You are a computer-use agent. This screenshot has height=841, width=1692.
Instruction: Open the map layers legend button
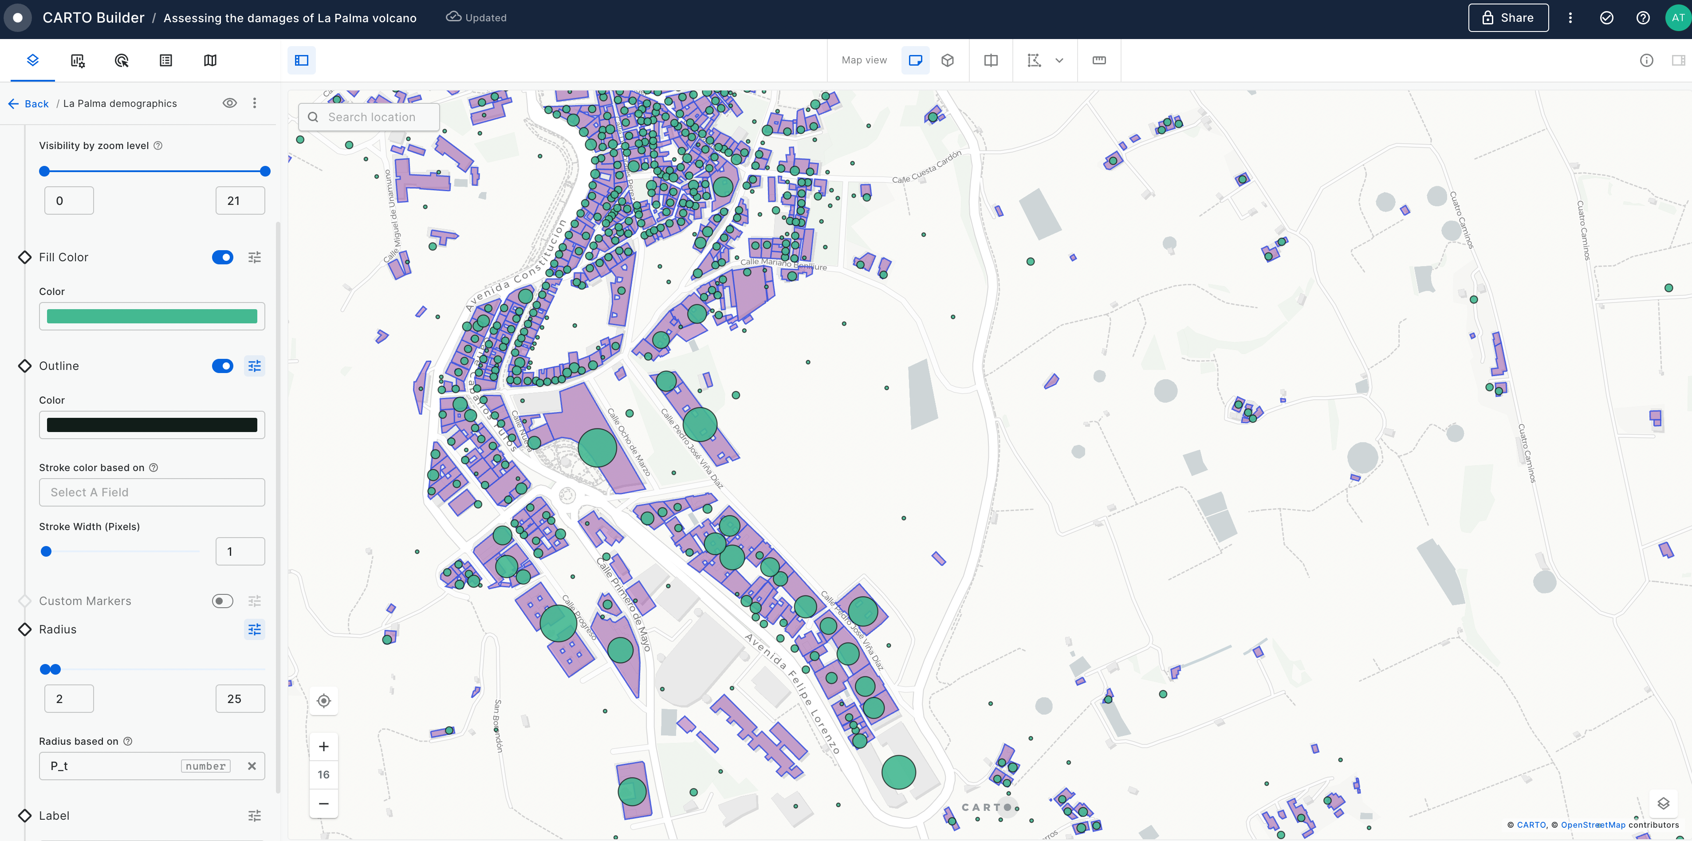pyautogui.click(x=1663, y=804)
